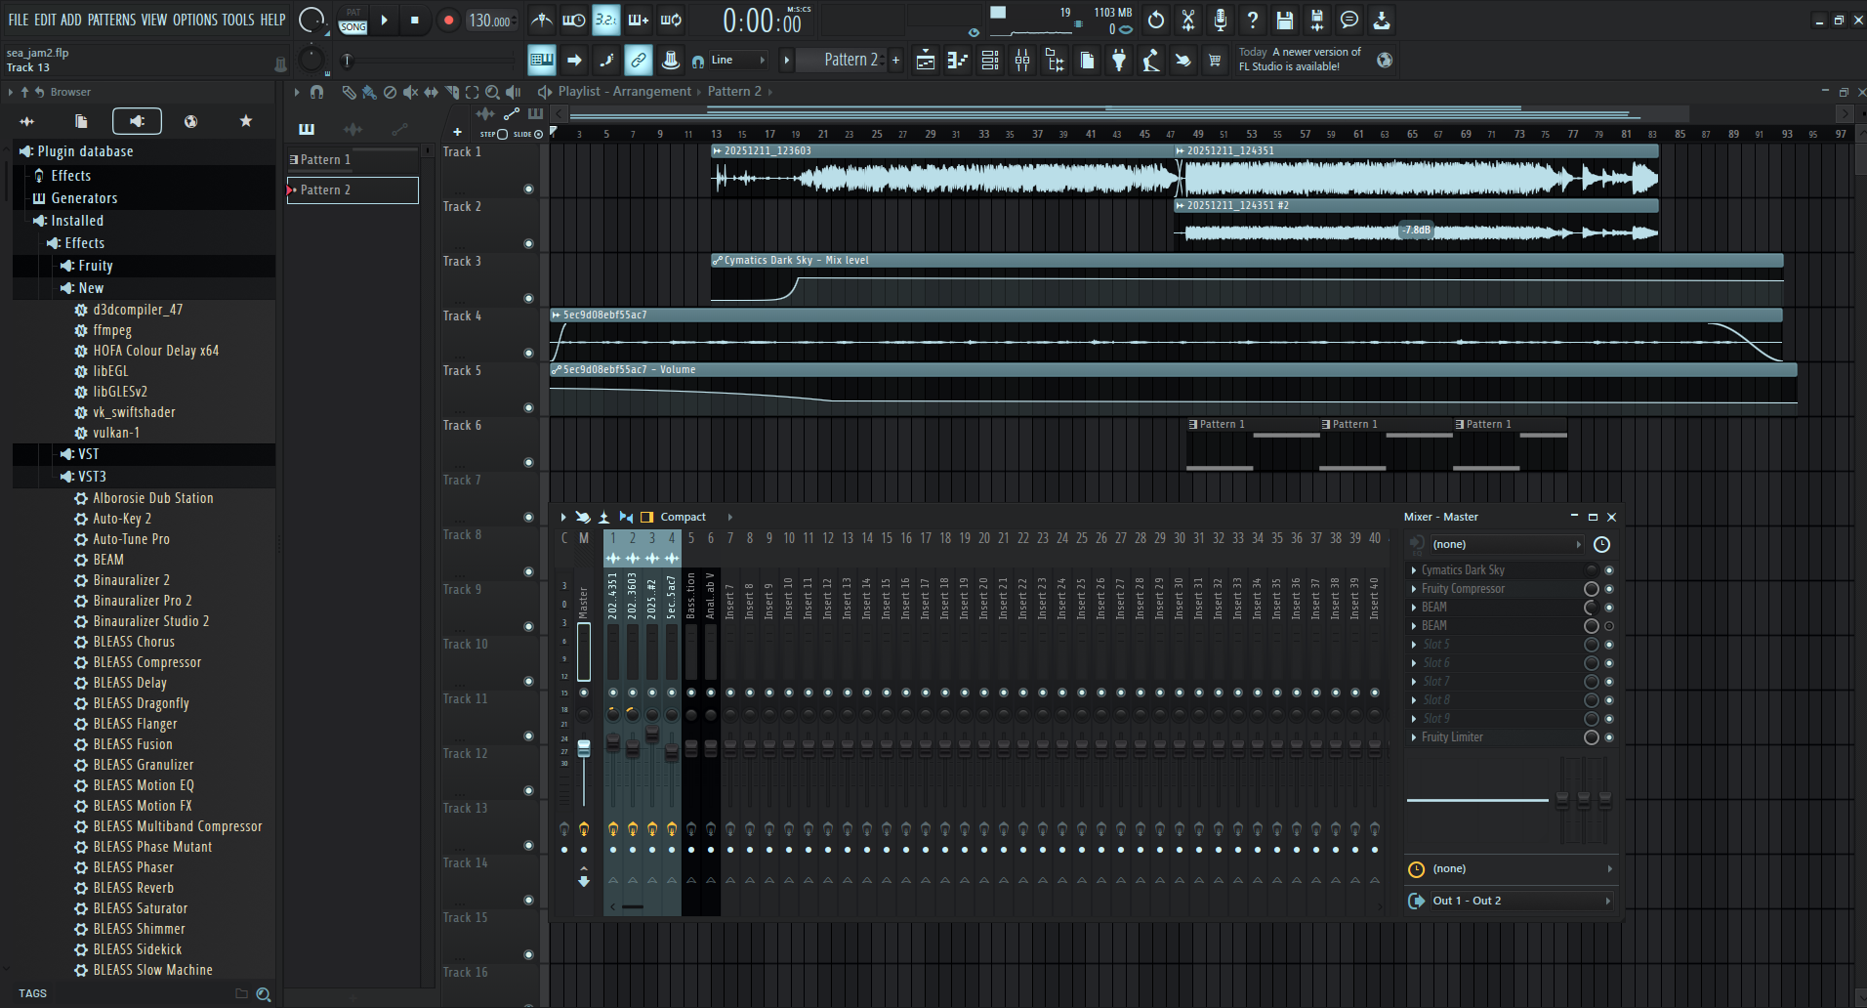Viewport: 1867px width, 1008px height.
Task: Collapse the VST3 folder
Action: [92, 477]
